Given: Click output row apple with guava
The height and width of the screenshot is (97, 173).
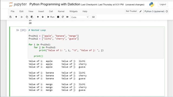Looking at the screenshot, I should (57, 67).
